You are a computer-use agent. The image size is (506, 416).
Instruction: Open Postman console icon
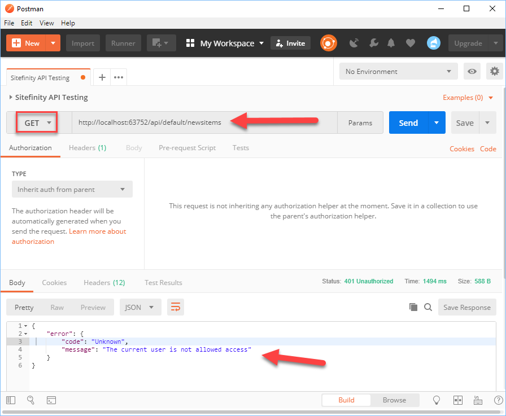click(51, 400)
